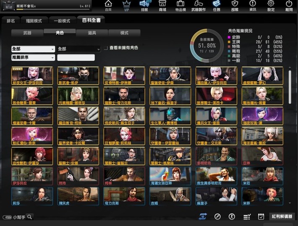Click the running figure icon
Viewport: 298px width, 226px height.
coord(232,216)
